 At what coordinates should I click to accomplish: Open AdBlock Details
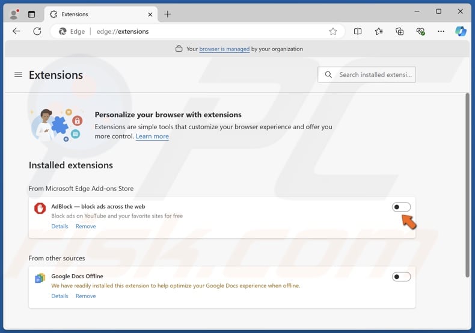tap(60, 226)
